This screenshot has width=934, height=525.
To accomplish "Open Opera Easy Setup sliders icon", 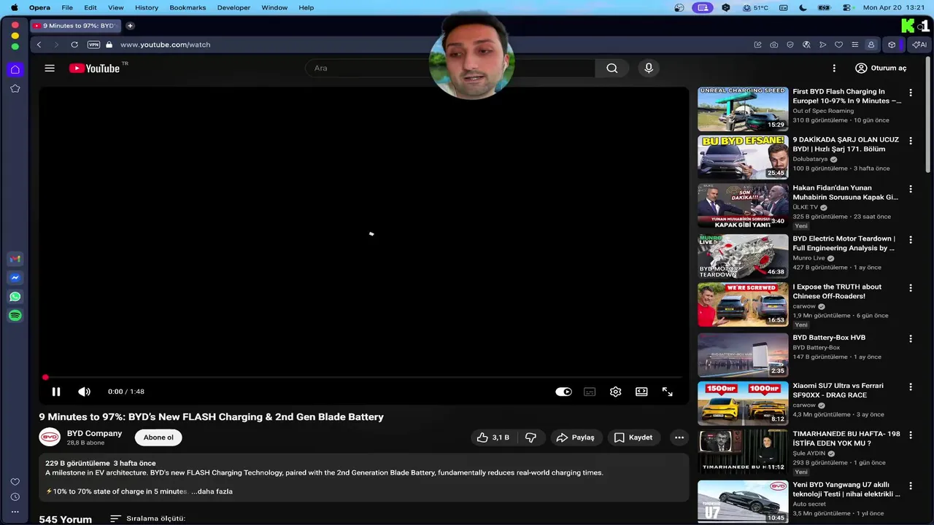I will tap(854, 44).
